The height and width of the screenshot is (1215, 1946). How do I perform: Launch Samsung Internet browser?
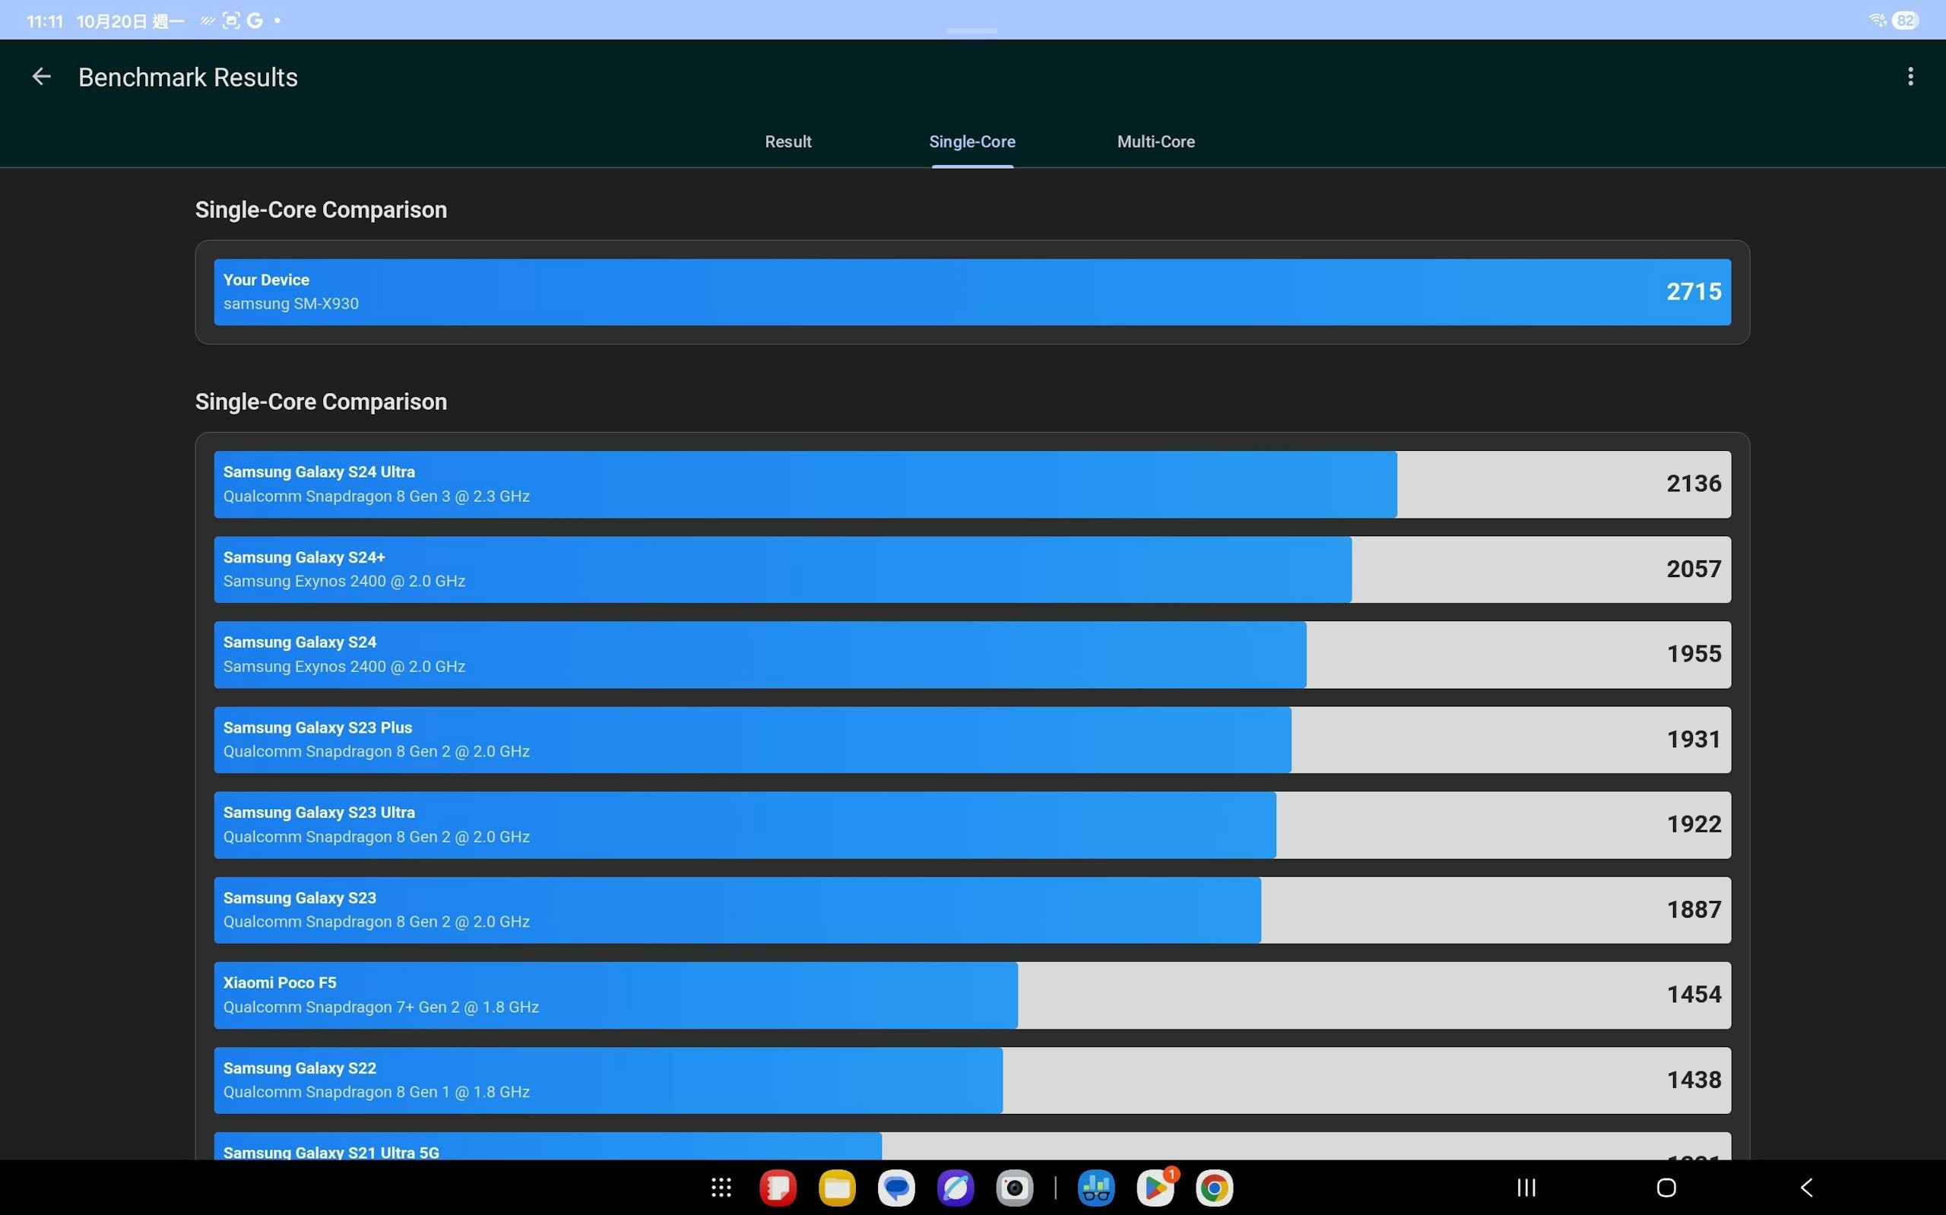tap(955, 1187)
